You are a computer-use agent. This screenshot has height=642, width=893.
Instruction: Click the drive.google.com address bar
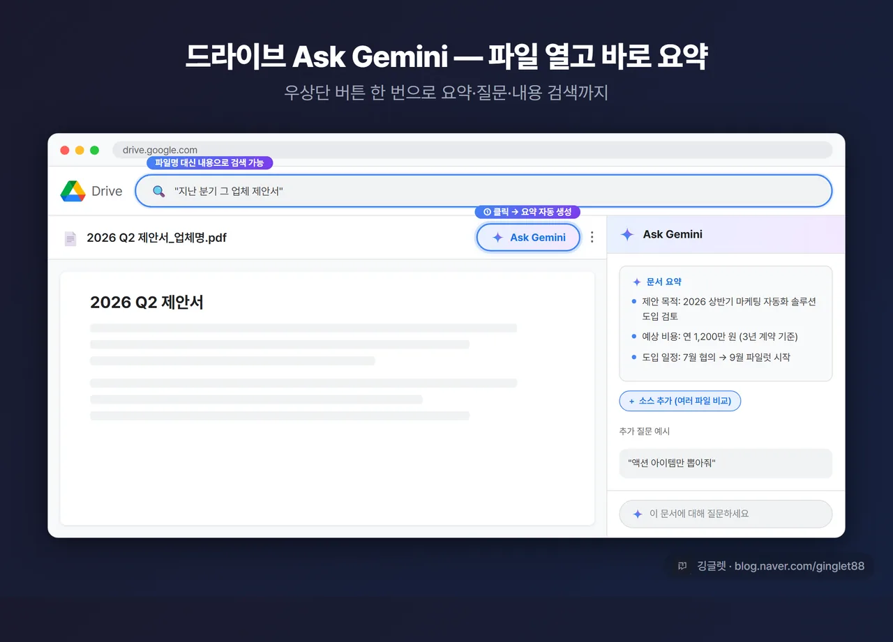point(472,150)
